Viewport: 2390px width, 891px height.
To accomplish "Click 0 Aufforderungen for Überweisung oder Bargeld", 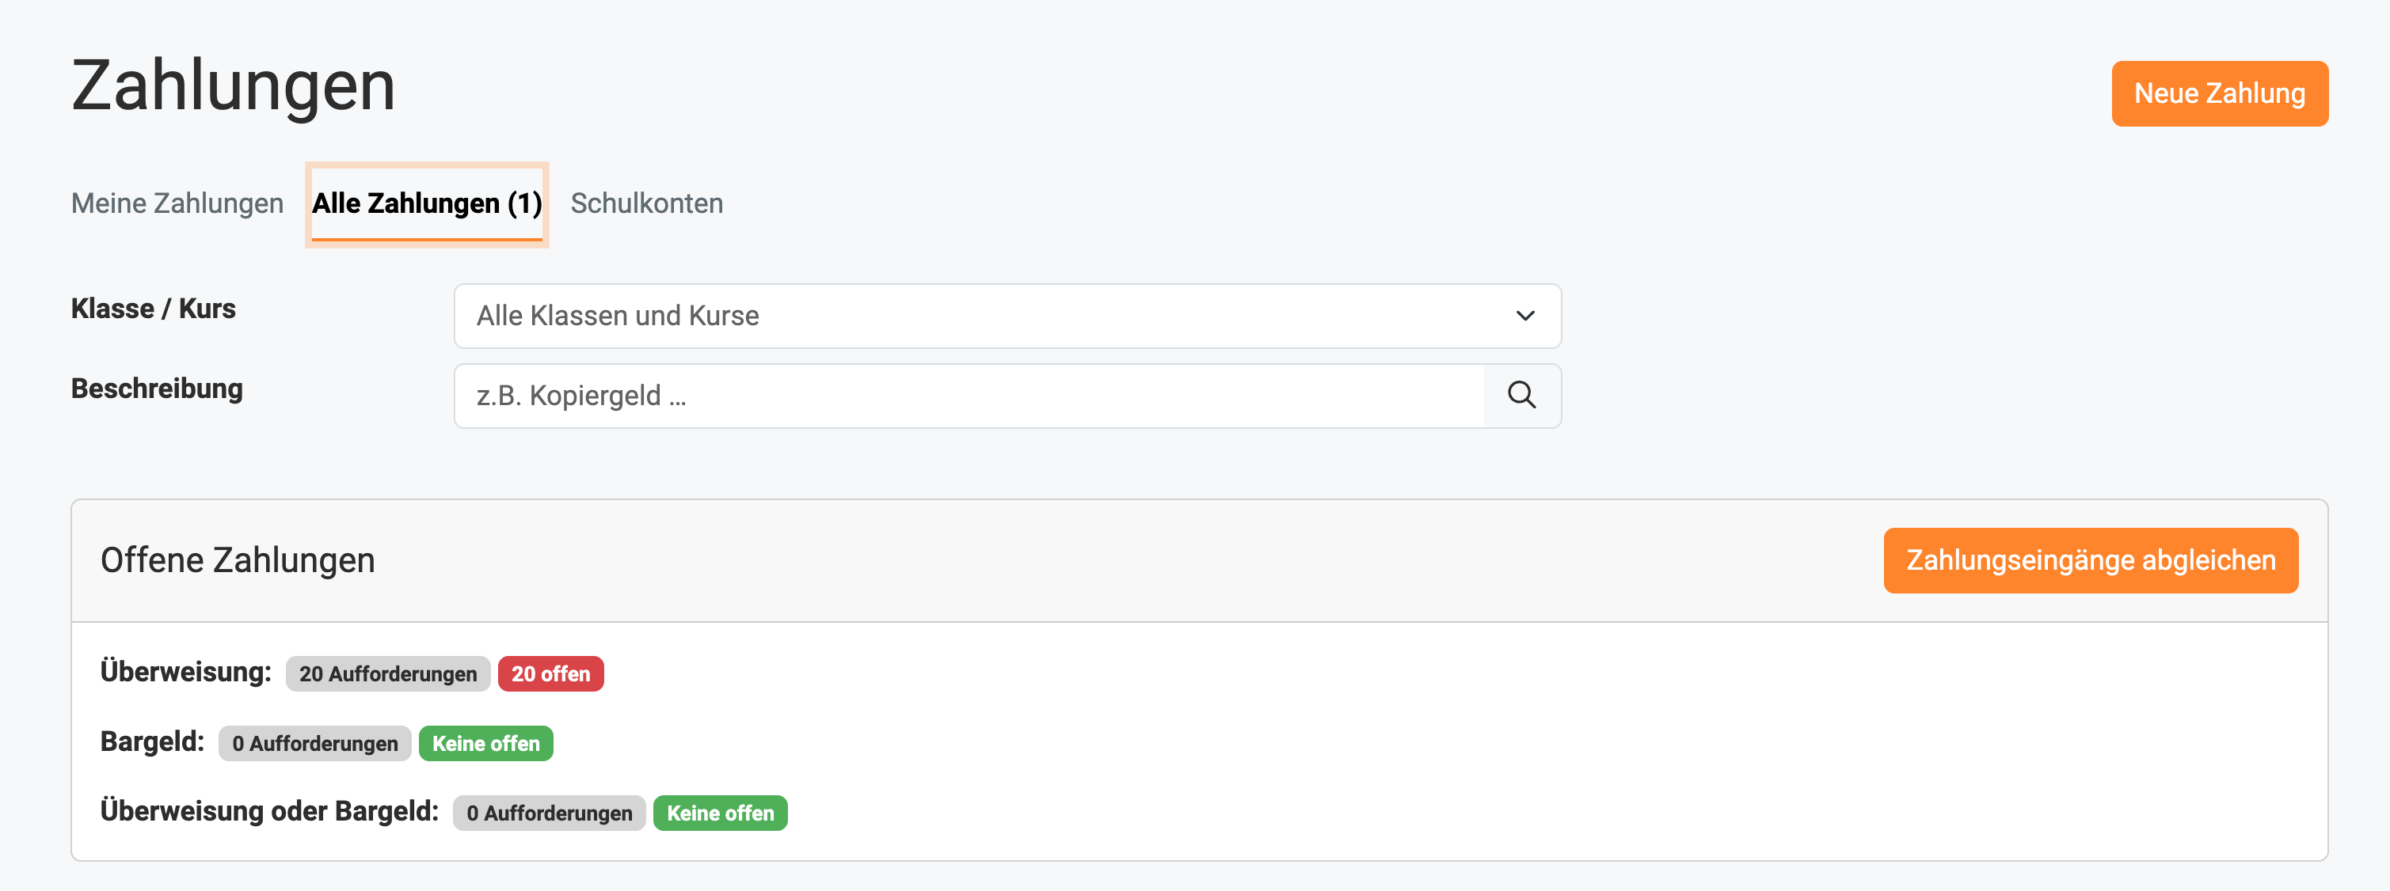I will click(548, 813).
